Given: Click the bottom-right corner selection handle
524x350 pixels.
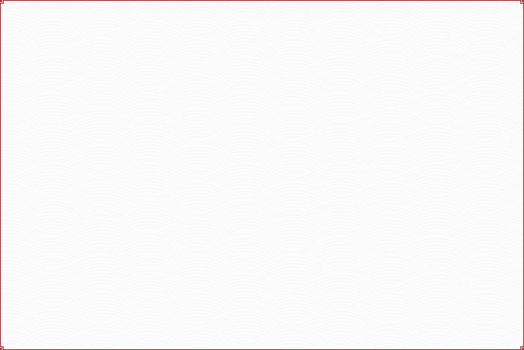Looking at the screenshot, I should [x=522, y=348].
